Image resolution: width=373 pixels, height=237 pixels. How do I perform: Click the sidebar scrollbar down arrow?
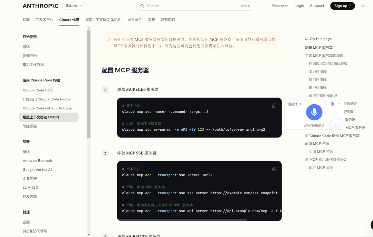pyautogui.click(x=89, y=235)
